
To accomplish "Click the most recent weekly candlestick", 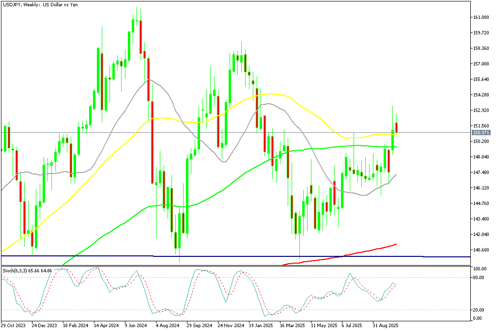I will point(397,127).
